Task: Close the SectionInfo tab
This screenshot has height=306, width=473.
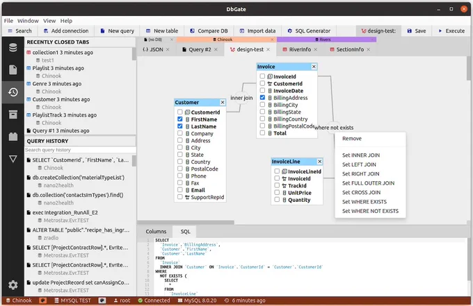Action: pyautogui.click(x=369, y=50)
